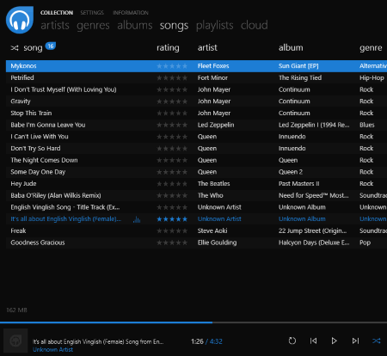
Task: Rate Stop This Train with stars
Action: point(172,114)
